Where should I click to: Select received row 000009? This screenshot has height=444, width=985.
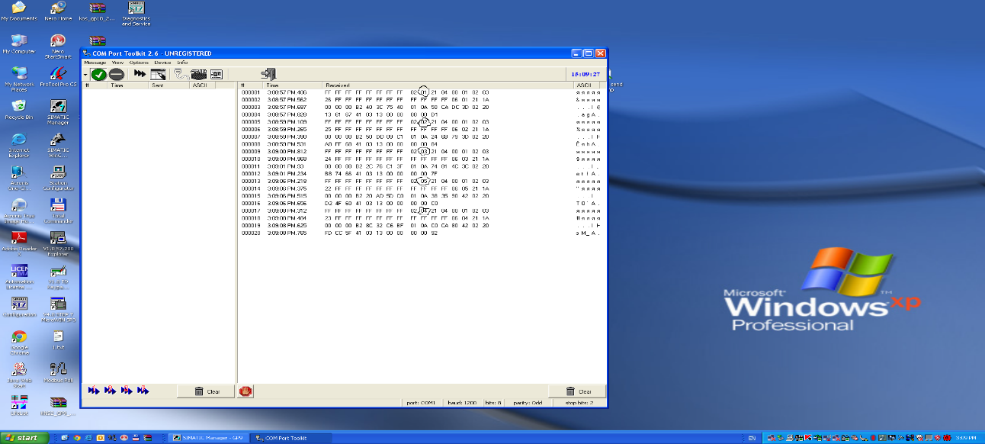(x=421, y=152)
